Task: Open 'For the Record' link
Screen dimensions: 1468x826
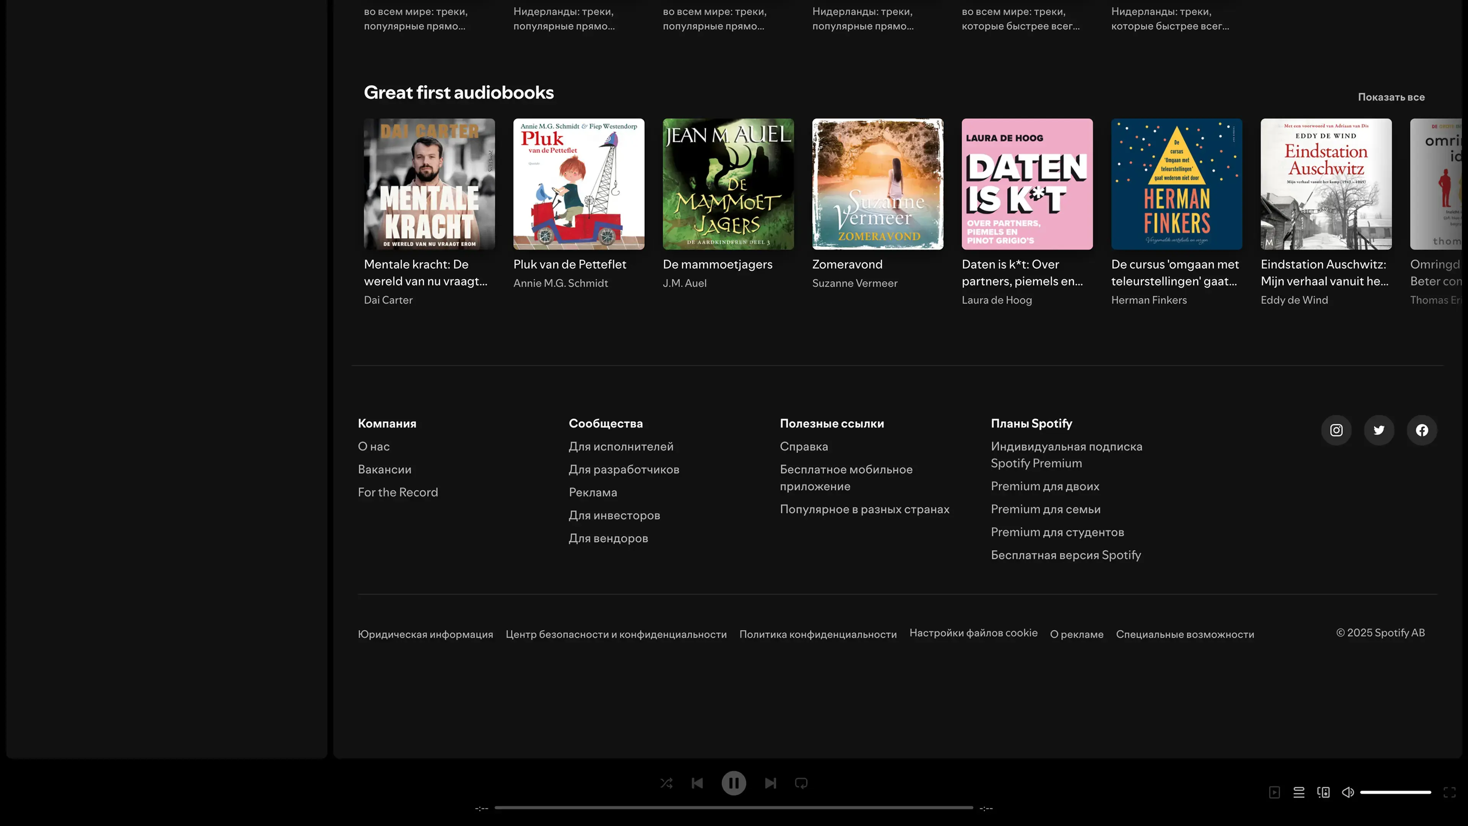Action: tap(398, 492)
